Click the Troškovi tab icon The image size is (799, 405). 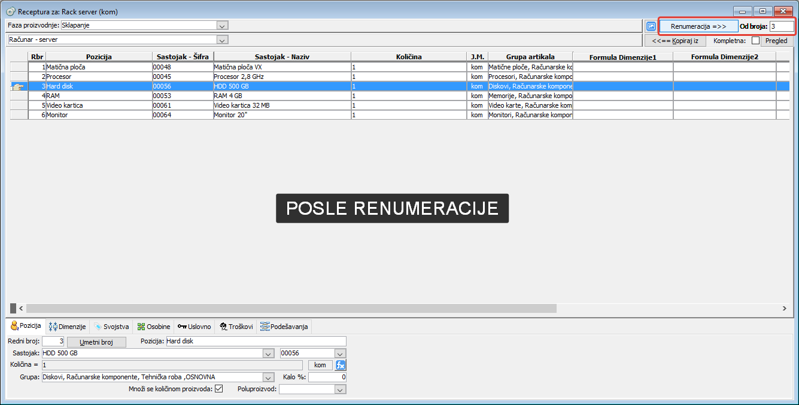pos(222,327)
